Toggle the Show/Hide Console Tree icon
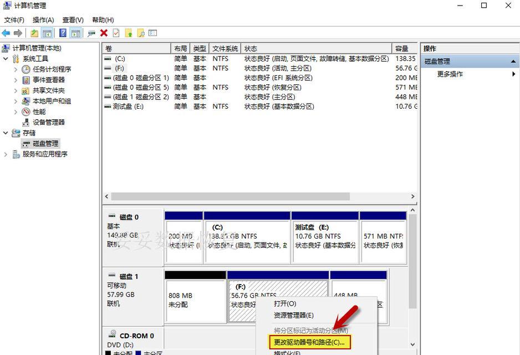The height and width of the screenshot is (355, 520). (x=47, y=33)
